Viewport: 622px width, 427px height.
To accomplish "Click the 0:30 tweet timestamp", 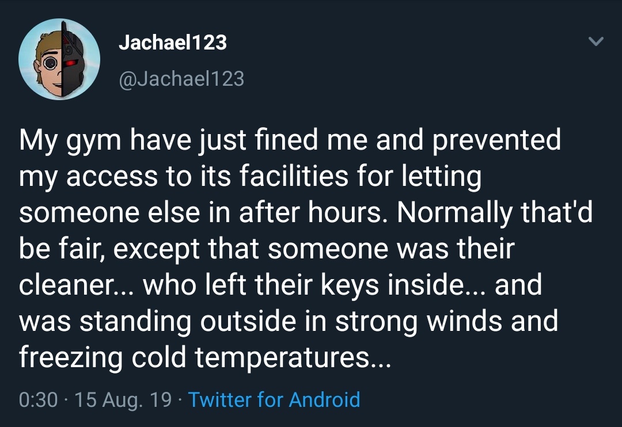I will pyautogui.click(x=38, y=399).
